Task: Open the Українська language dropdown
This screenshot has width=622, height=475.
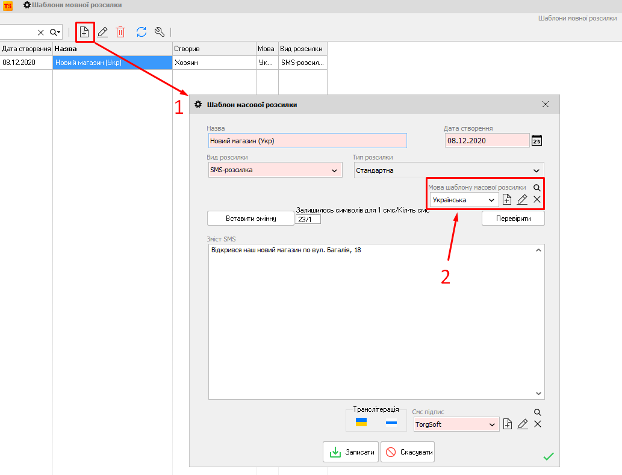Action: pyautogui.click(x=491, y=200)
